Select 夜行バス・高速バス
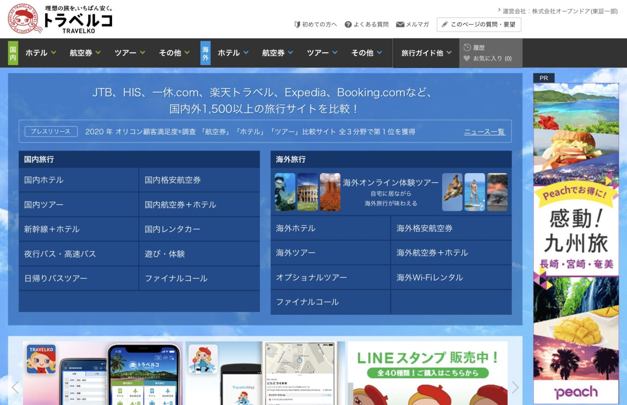627x405 pixels. click(x=78, y=254)
